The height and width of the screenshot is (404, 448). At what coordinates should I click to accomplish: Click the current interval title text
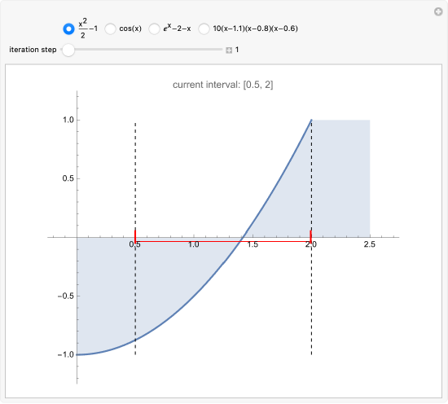[223, 85]
